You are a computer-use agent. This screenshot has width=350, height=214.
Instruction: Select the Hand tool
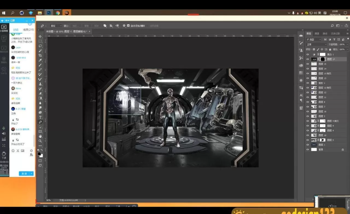40,136
